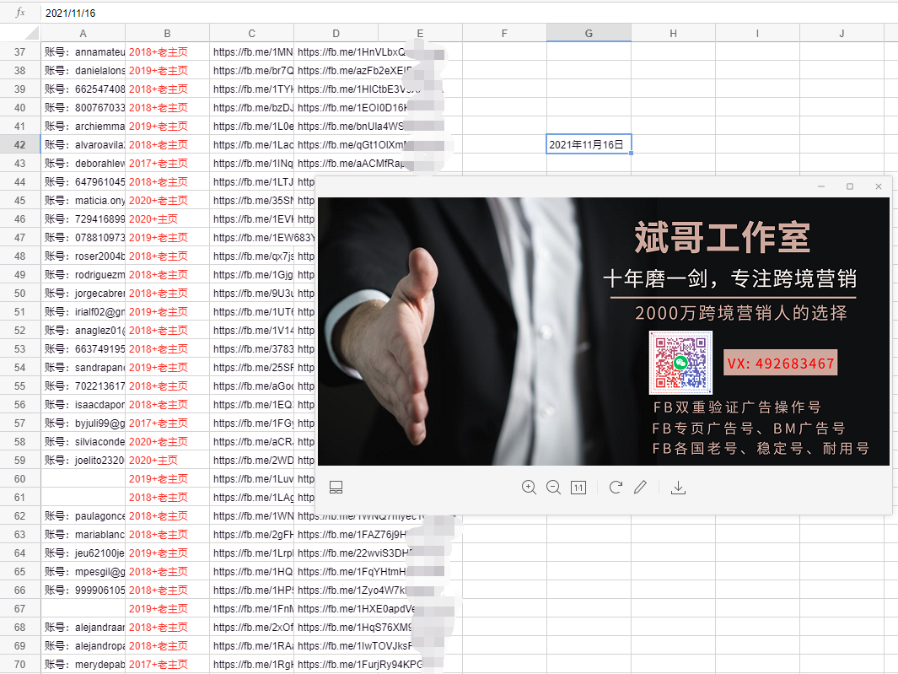
Task: Select column B header
Action: tap(167, 33)
